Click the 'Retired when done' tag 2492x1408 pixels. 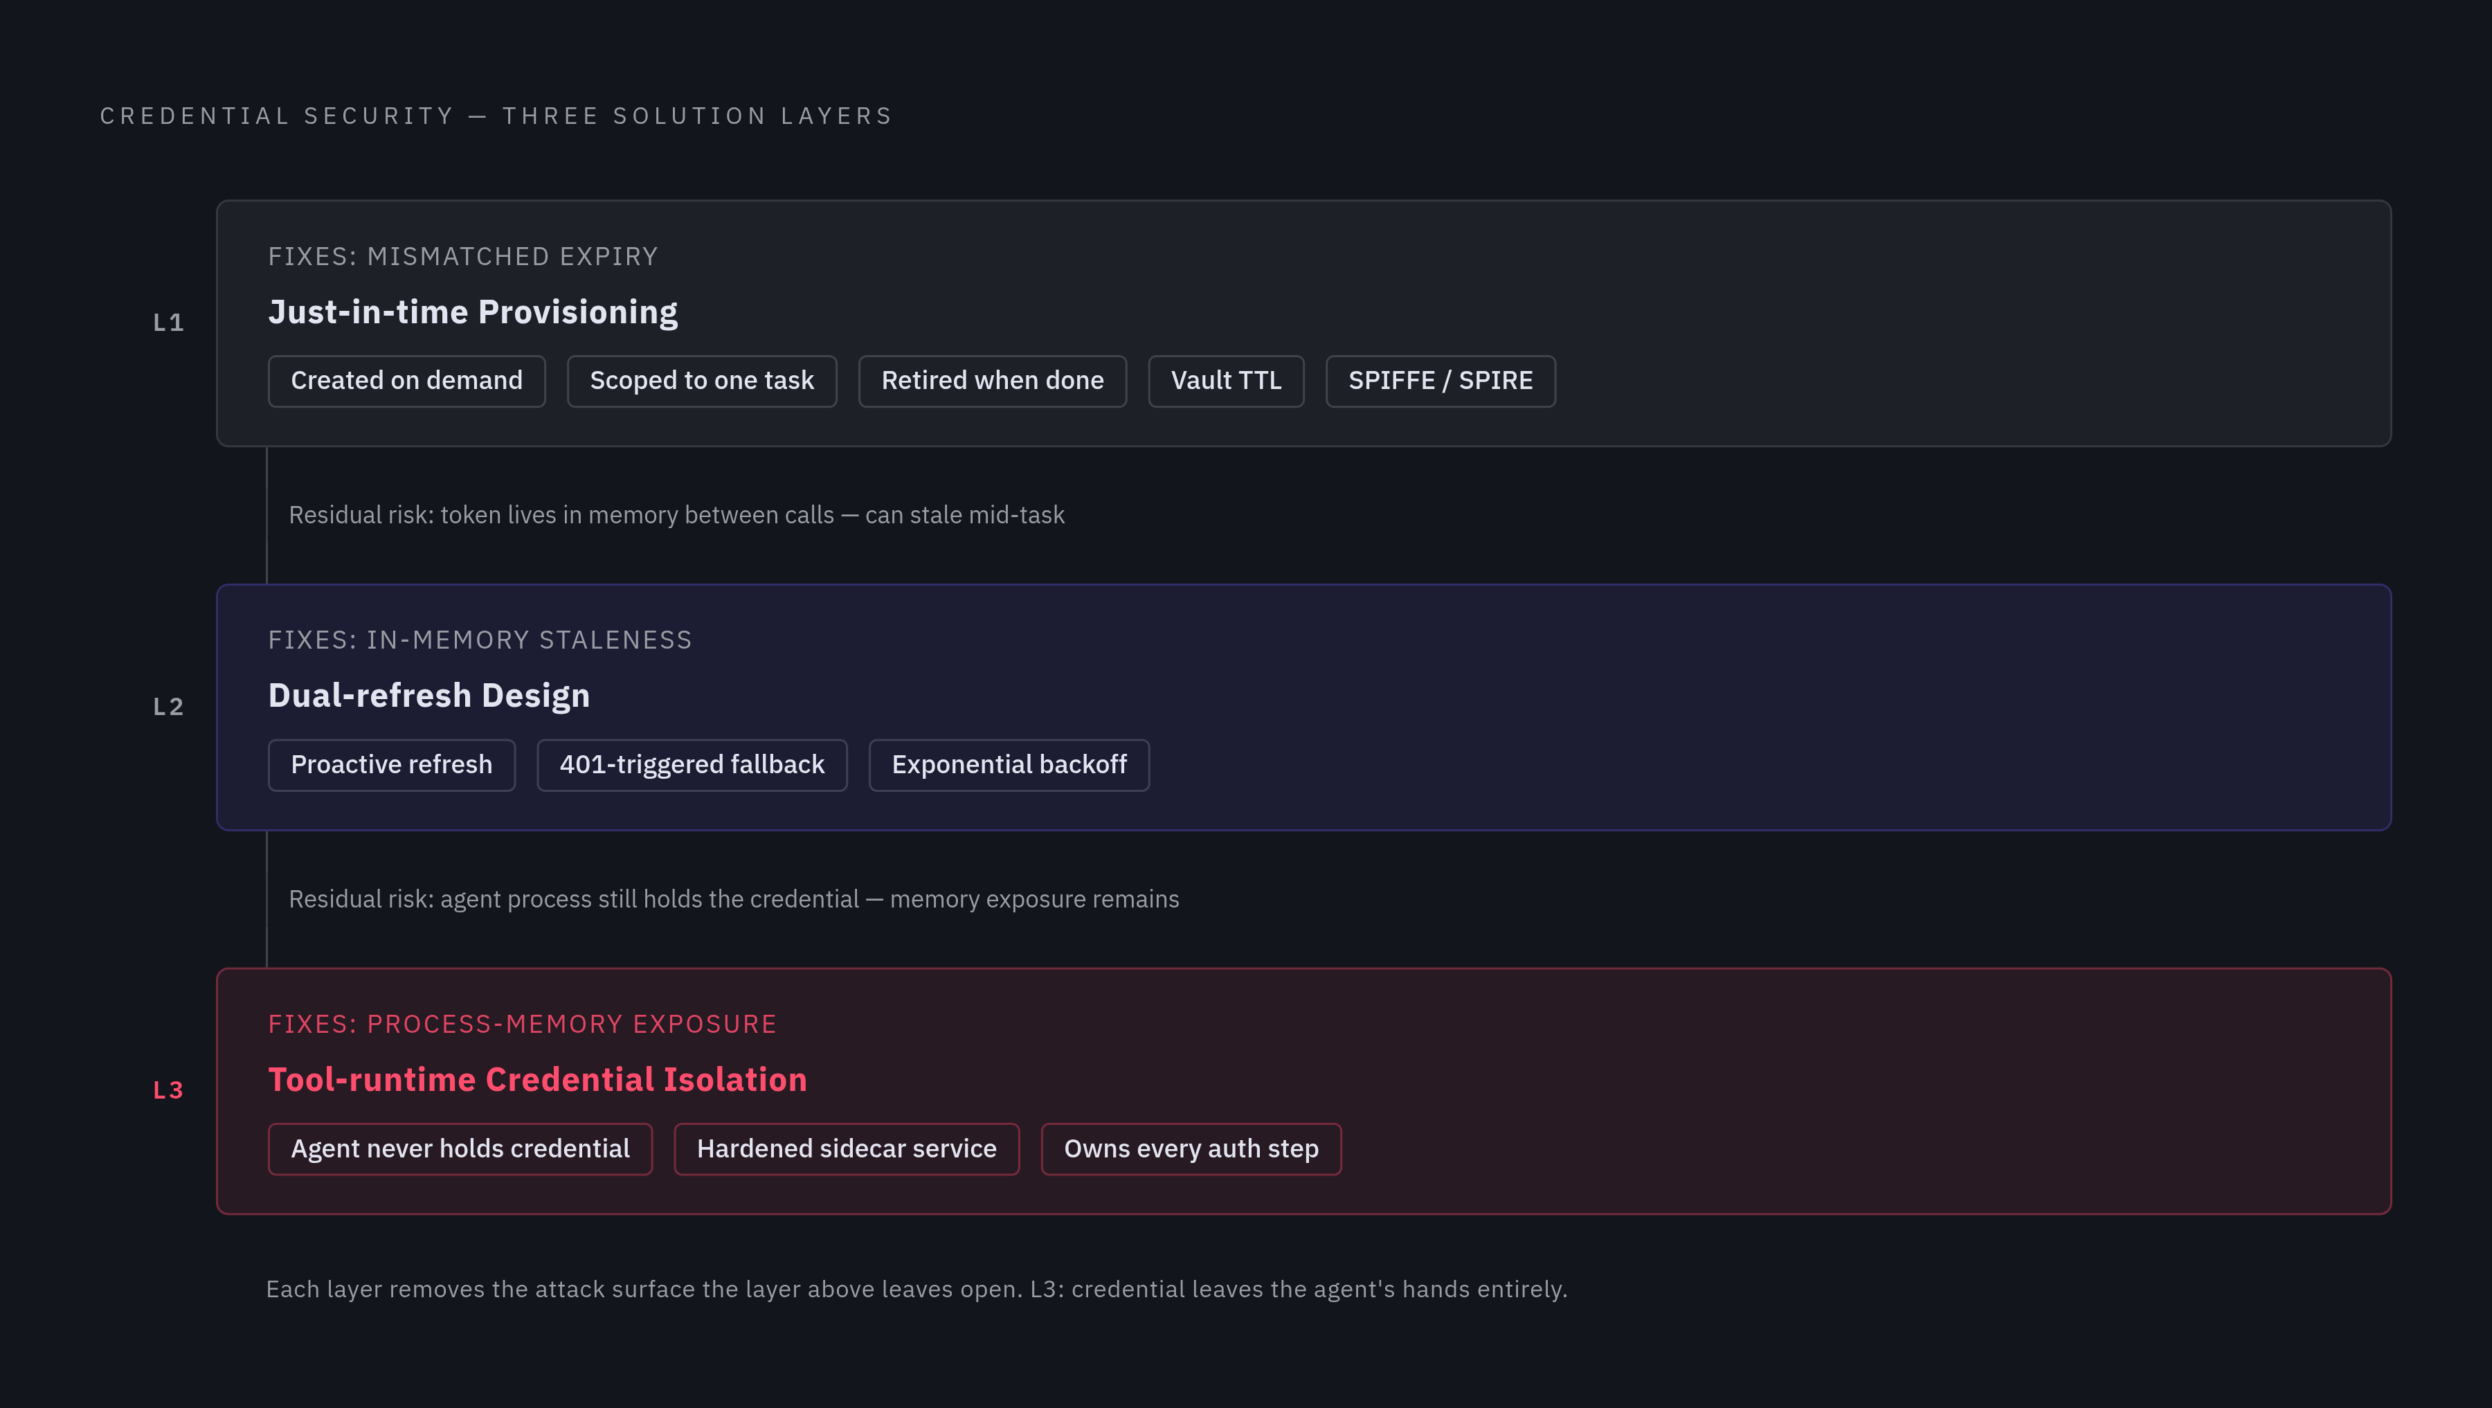pos(991,381)
